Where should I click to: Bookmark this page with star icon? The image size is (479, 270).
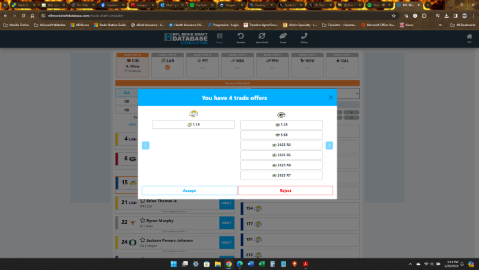point(393,16)
